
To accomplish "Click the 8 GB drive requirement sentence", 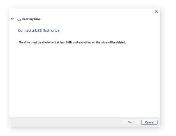I will pyautogui.click(x=72, y=42).
